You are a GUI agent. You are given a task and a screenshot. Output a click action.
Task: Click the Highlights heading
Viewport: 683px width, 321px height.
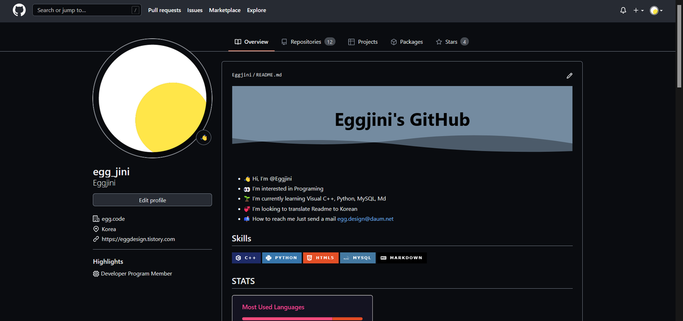(x=108, y=261)
